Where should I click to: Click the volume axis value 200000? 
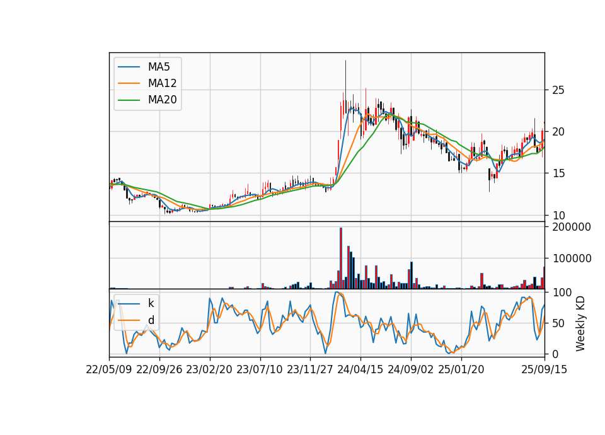(x=572, y=227)
